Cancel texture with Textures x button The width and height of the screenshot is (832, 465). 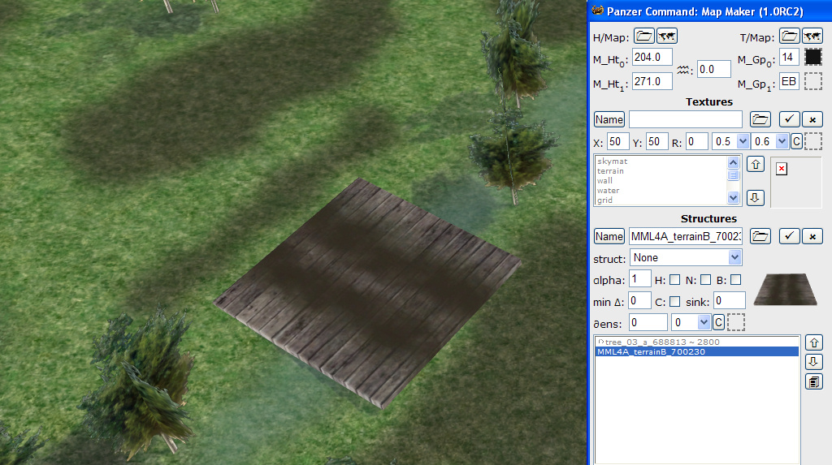tap(812, 119)
